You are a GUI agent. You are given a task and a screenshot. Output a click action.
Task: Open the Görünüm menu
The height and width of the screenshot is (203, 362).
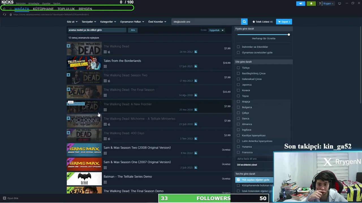tap(21, 3)
